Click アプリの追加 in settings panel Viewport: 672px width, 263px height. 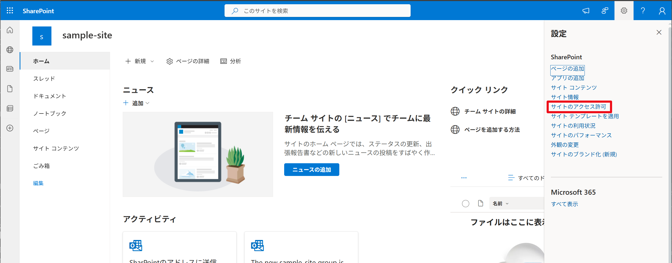pyautogui.click(x=567, y=78)
